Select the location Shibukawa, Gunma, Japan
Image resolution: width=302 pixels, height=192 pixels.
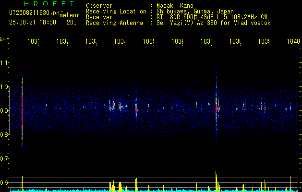pyautogui.click(x=195, y=12)
